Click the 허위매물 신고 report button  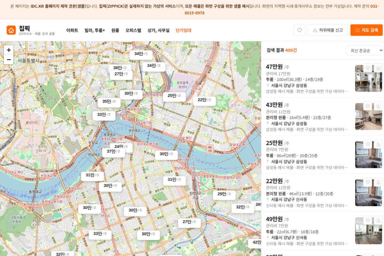(328, 30)
